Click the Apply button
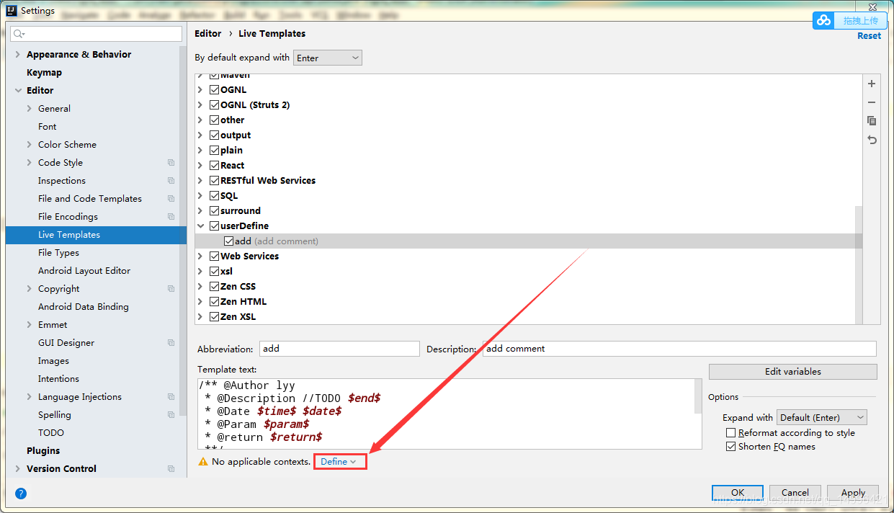The image size is (894, 513). 853,493
